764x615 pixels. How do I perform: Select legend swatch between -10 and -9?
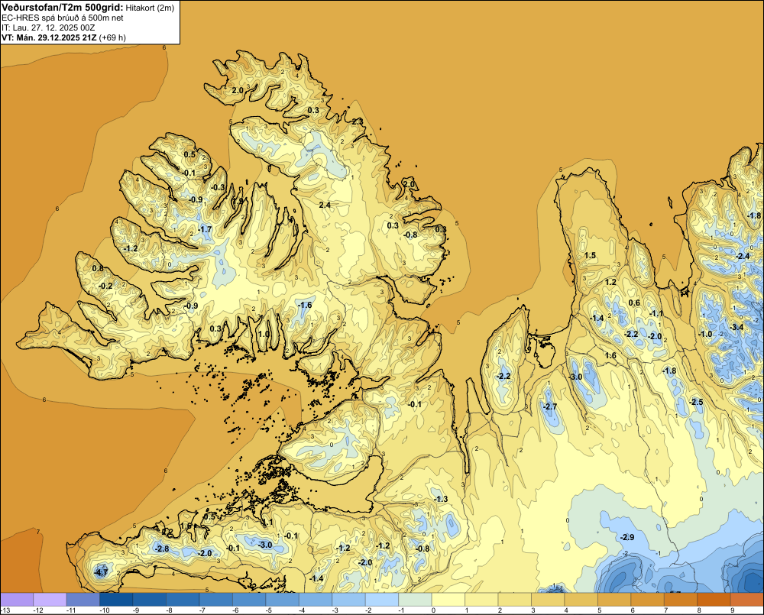[x=116, y=599]
